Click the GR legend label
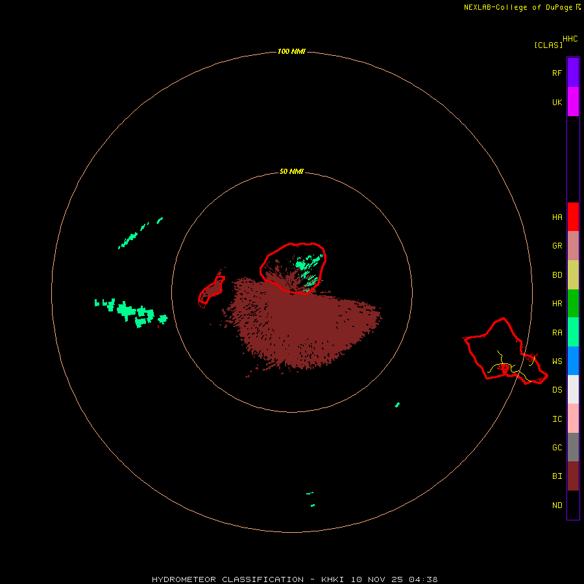 point(557,246)
